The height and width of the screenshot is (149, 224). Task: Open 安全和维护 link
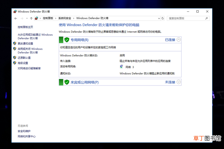24,131
